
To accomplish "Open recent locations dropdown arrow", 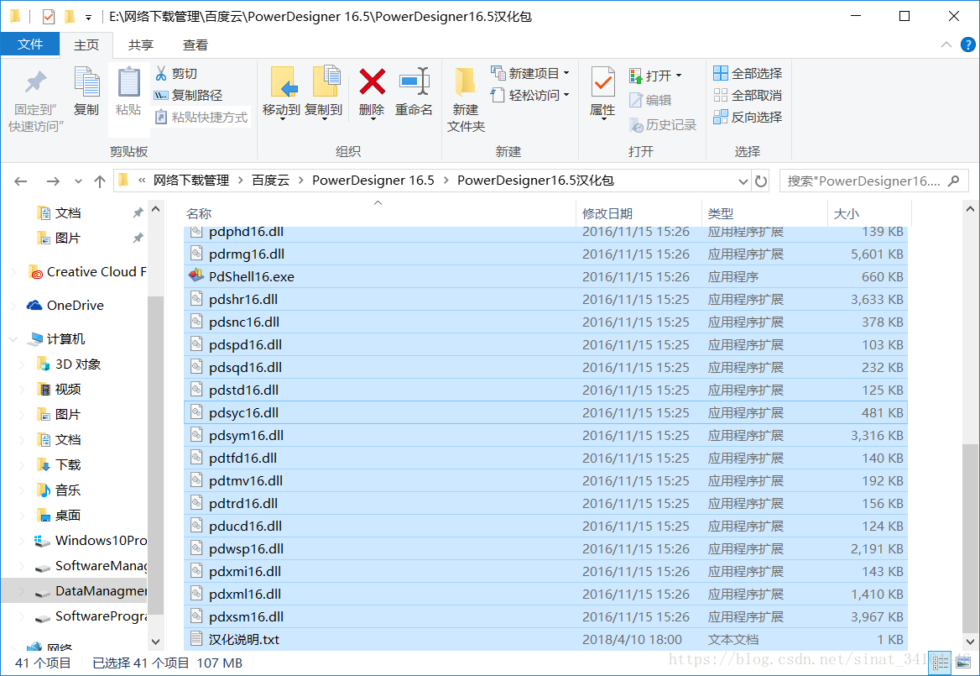I will pos(78,181).
